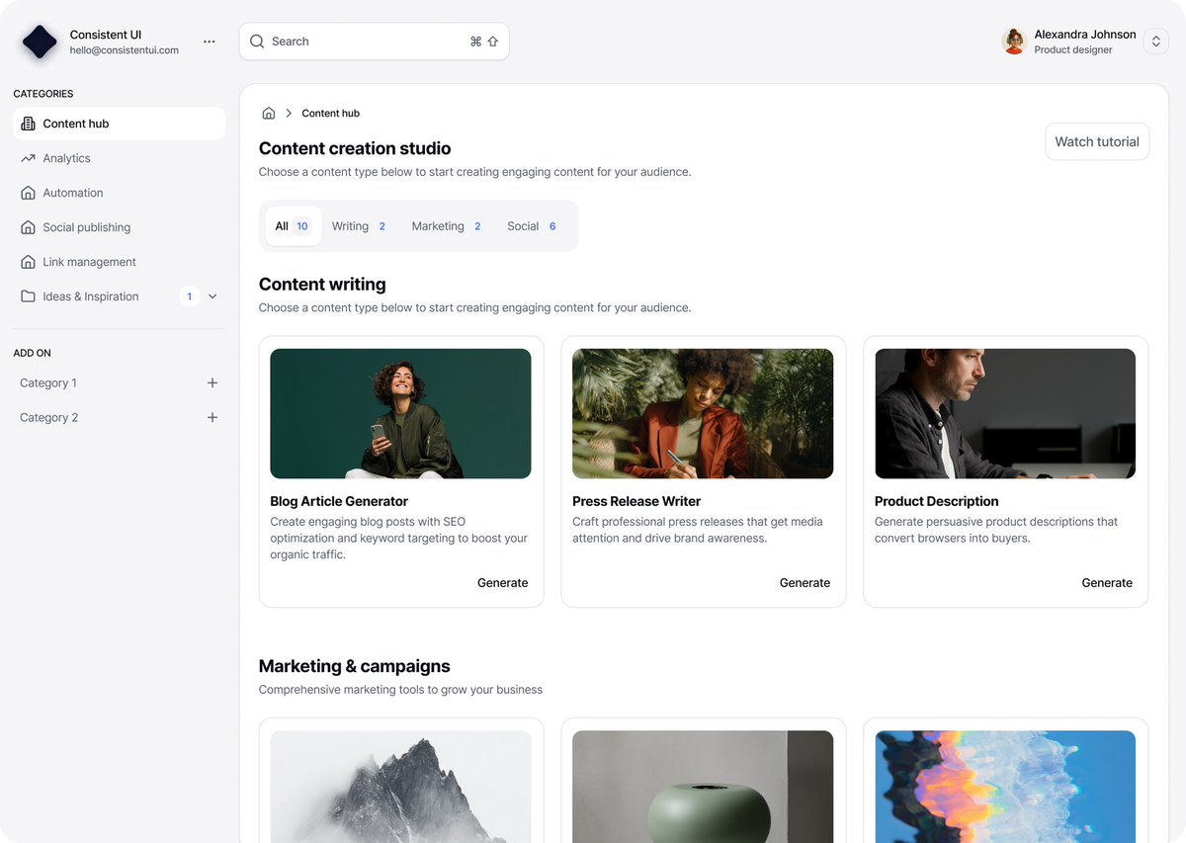Viewport: 1186px width, 843px height.
Task: Click the Social publishing icon
Action: tap(28, 227)
